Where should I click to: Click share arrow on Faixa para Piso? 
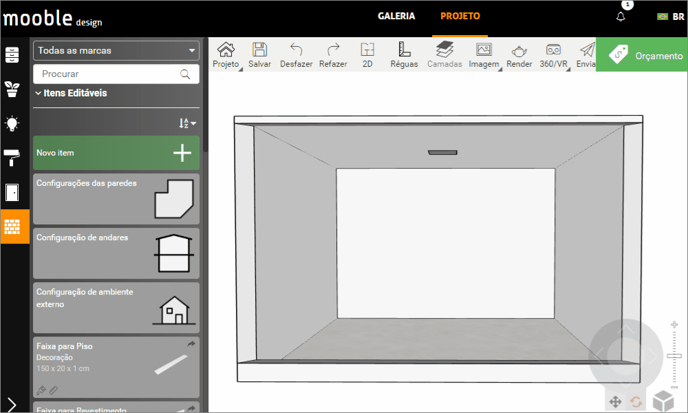191,344
